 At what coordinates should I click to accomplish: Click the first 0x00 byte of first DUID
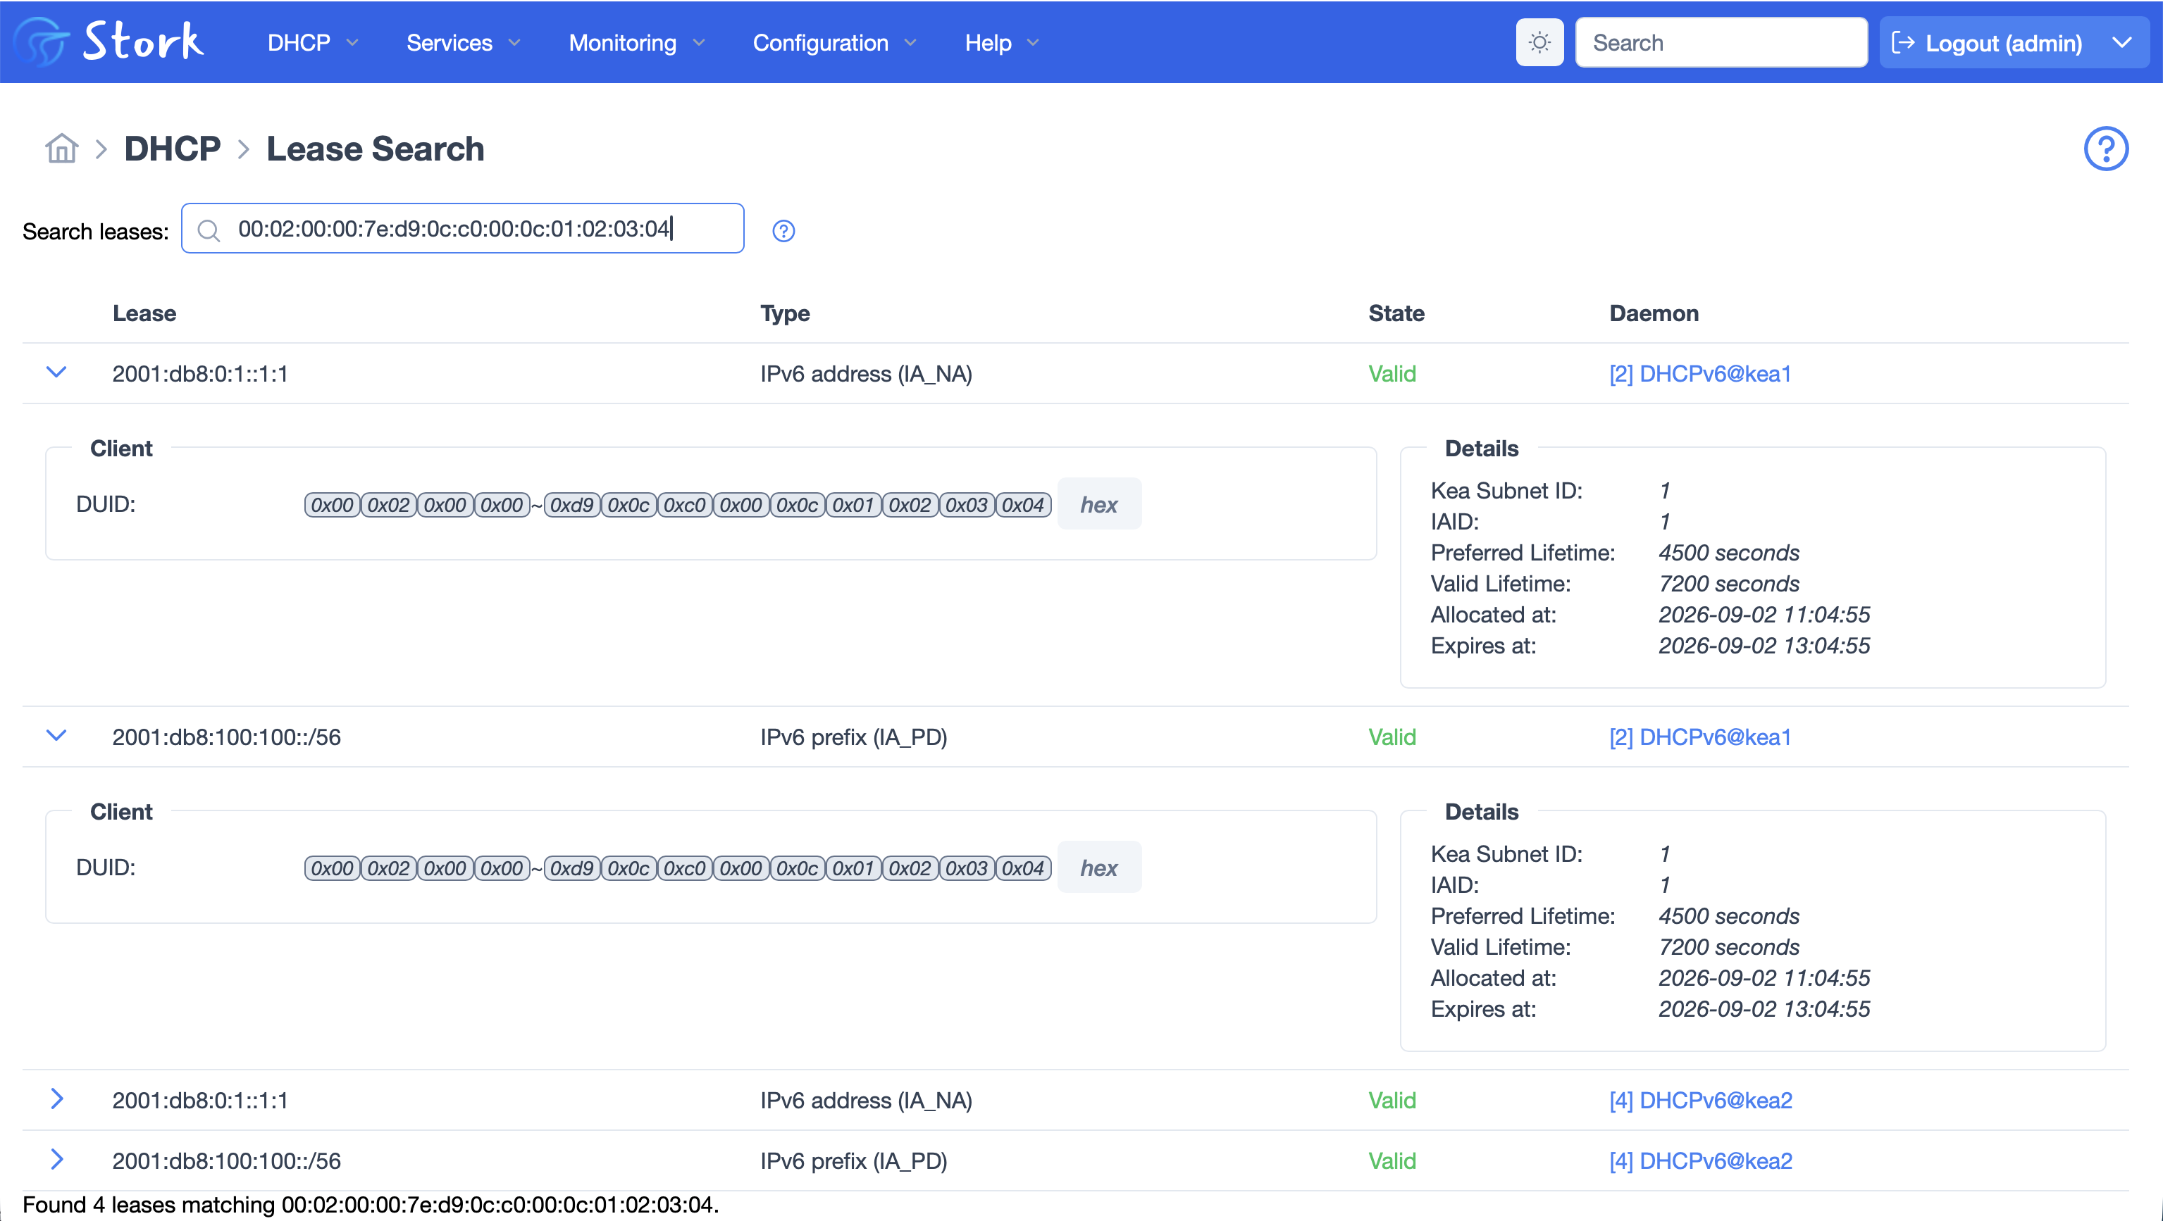(x=332, y=504)
